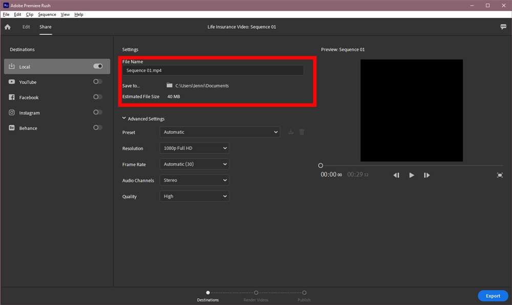Click the blue Export button
This screenshot has height=305, width=512.
tap(493, 296)
